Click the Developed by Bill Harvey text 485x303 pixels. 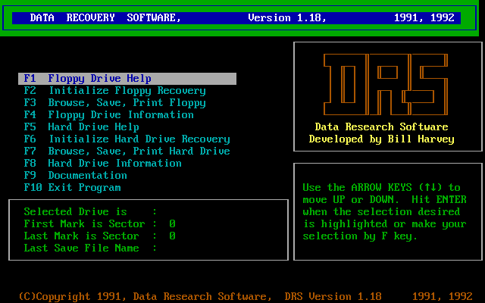[381, 139]
